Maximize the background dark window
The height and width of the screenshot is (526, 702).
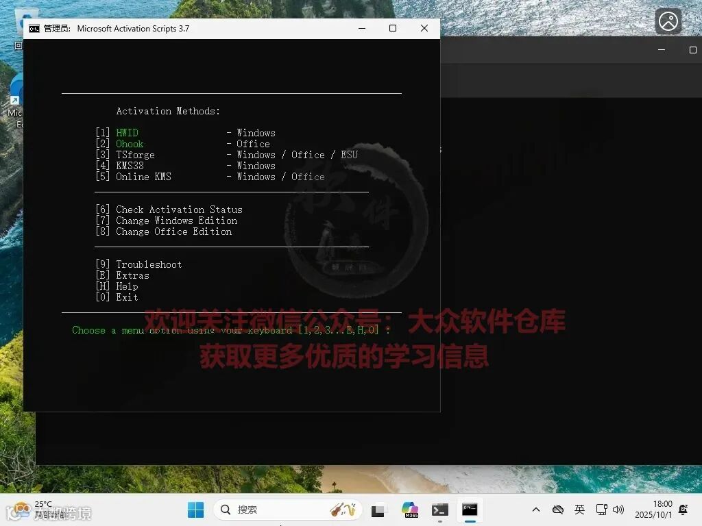(692, 50)
